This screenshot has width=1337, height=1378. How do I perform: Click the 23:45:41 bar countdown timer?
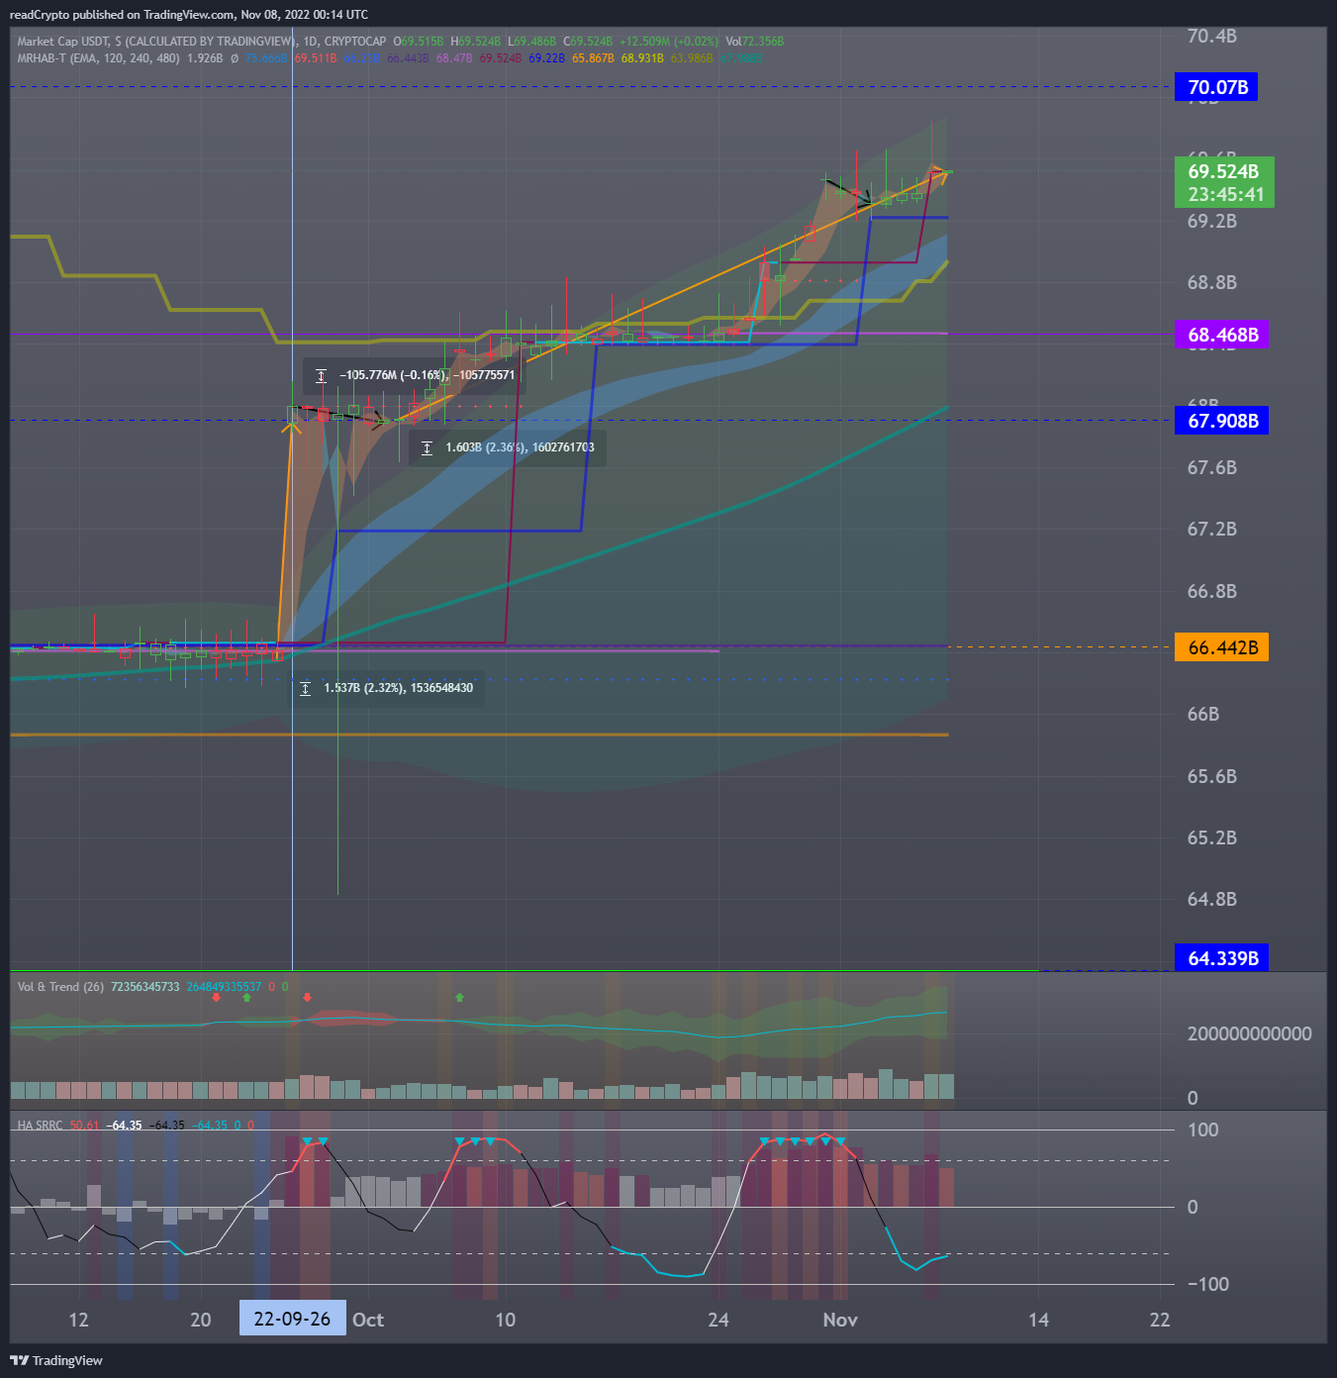(x=1226, y=195)
